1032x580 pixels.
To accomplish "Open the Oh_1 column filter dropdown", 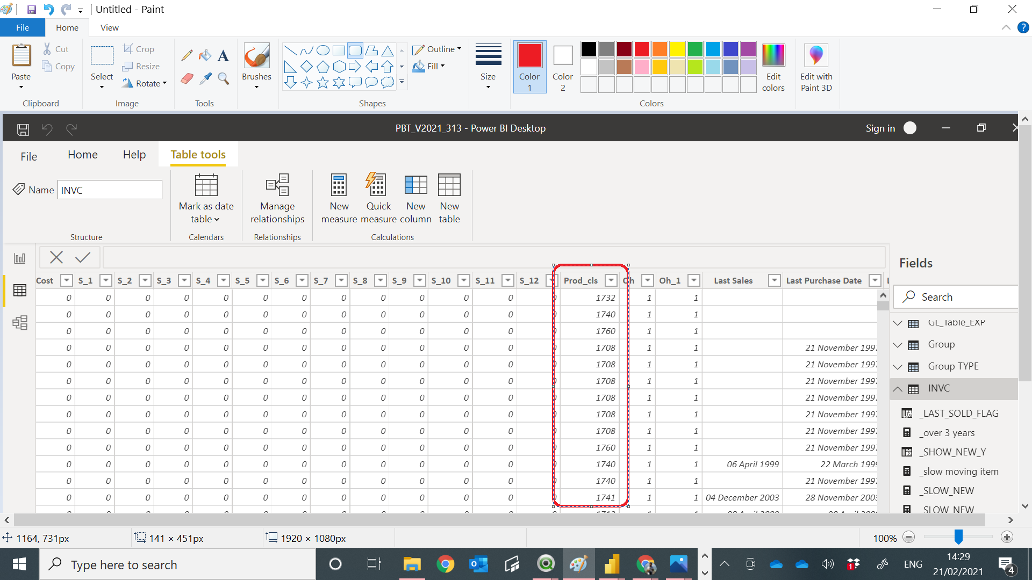I will 694,280.
